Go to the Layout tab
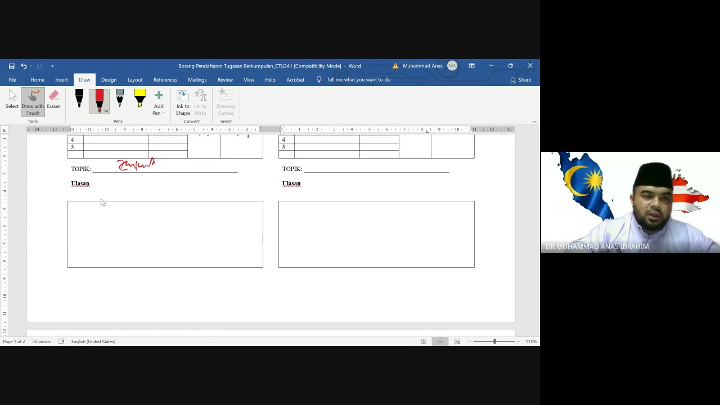Image resolution: width=720 pixels, height=405 pixels. pyautogui.click(x=135, y=80)
